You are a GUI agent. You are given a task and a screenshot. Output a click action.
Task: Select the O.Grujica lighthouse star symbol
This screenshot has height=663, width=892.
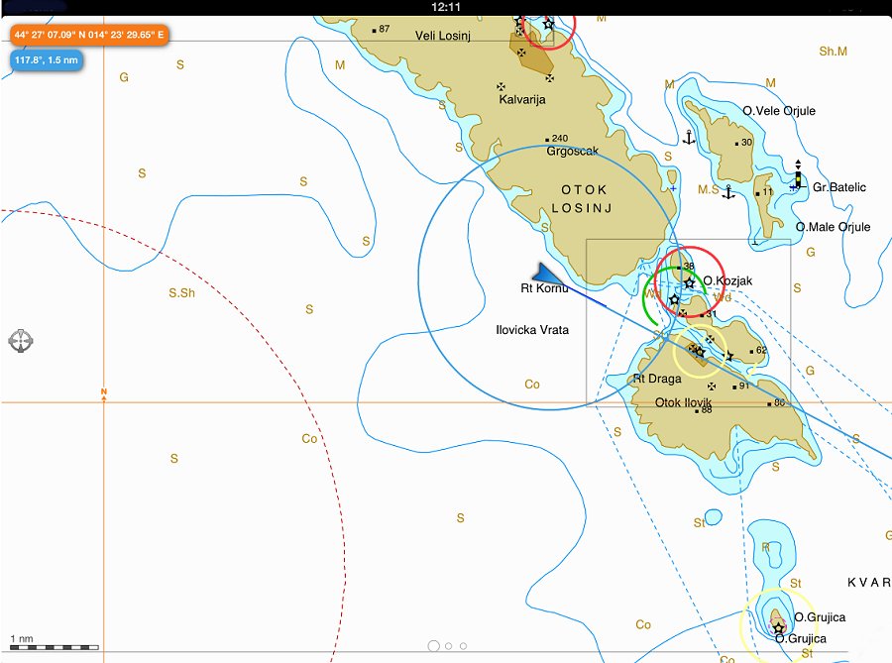(x=778, y=628)
